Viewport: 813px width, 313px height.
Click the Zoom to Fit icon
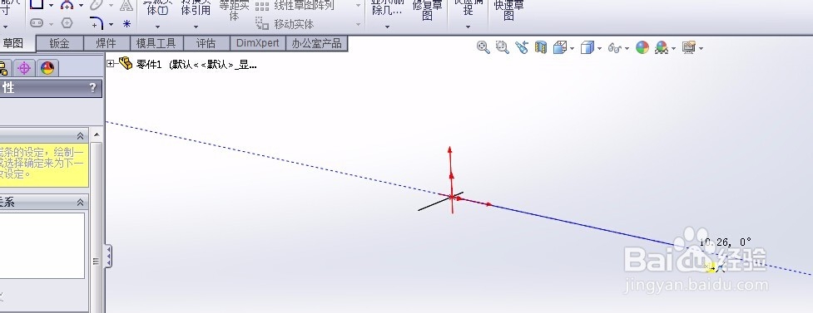(x=483, y=47)
